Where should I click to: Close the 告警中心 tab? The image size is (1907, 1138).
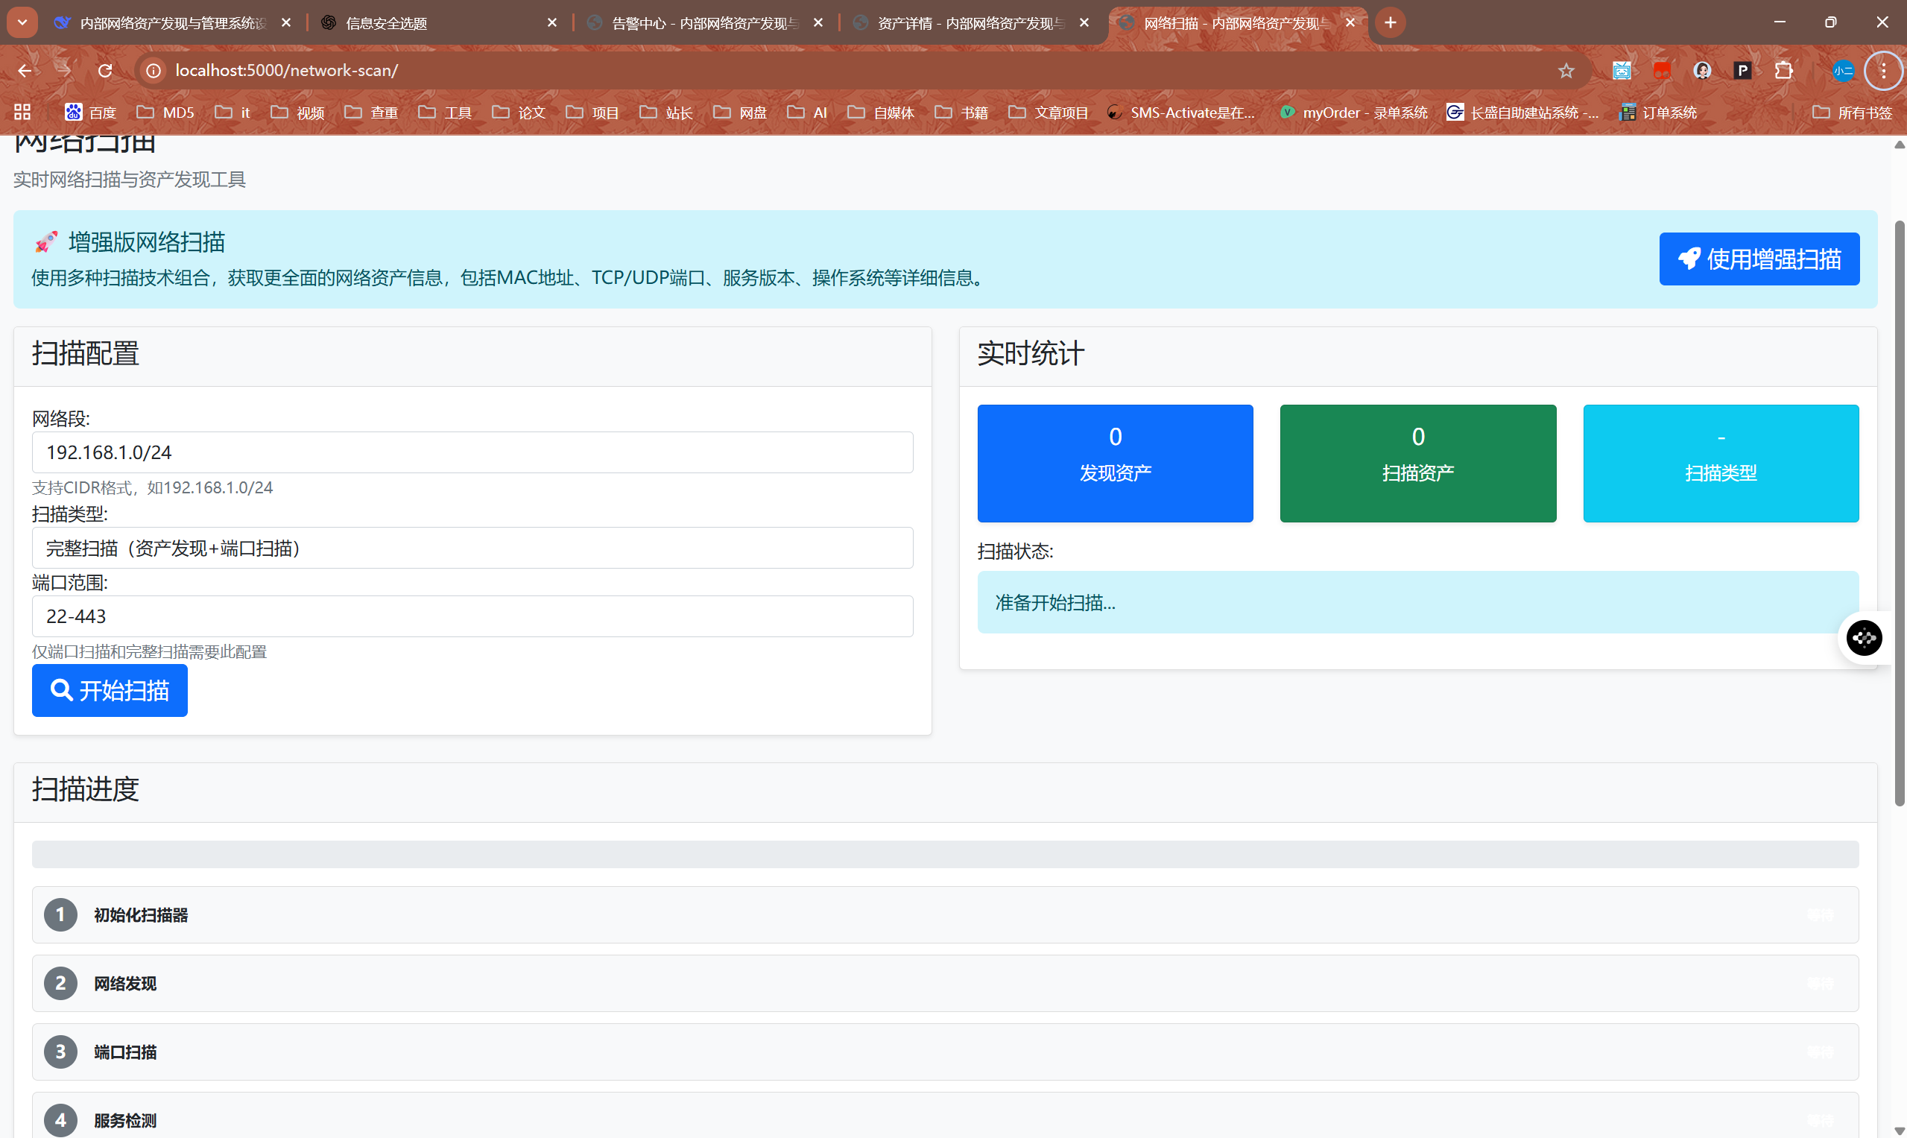pos(818,23)
